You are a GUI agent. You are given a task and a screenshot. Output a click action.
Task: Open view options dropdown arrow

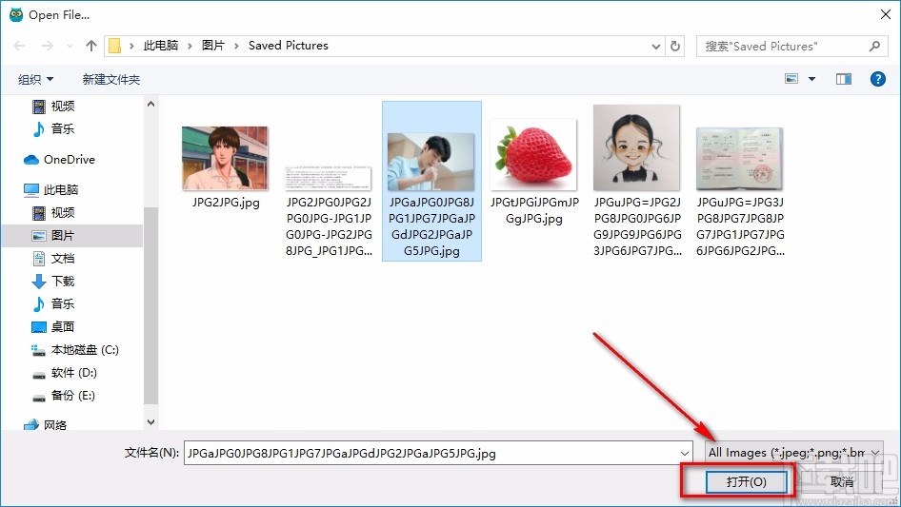[811, 79]
